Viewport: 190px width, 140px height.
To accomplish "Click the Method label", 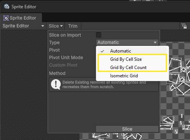I will pyautogui.click(x=57, y=73).
